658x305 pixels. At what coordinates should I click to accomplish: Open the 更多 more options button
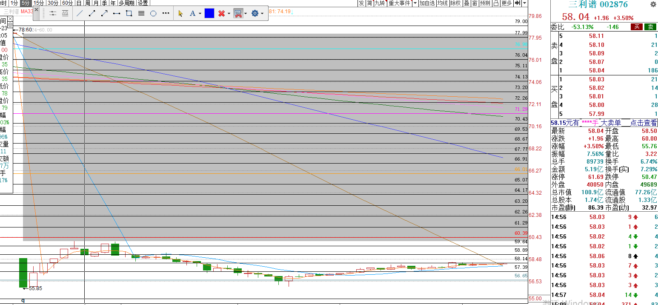[507, 3]
